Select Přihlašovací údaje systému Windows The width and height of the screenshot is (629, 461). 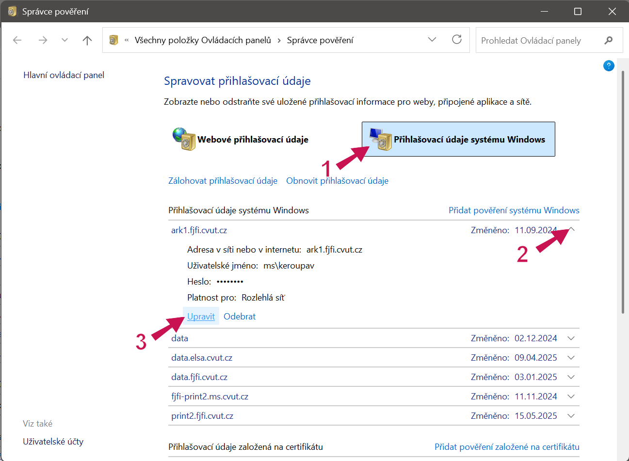458,139
